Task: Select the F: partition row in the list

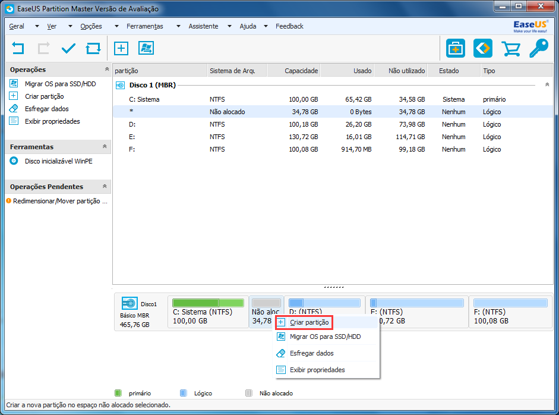Action: tap(333, 149)
